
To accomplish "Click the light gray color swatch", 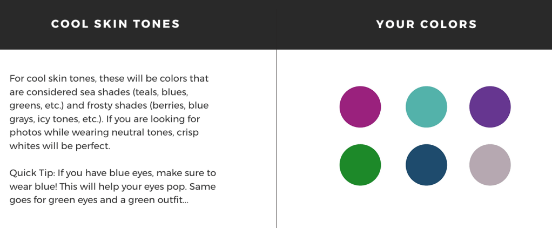I will [x=490, y=165].
